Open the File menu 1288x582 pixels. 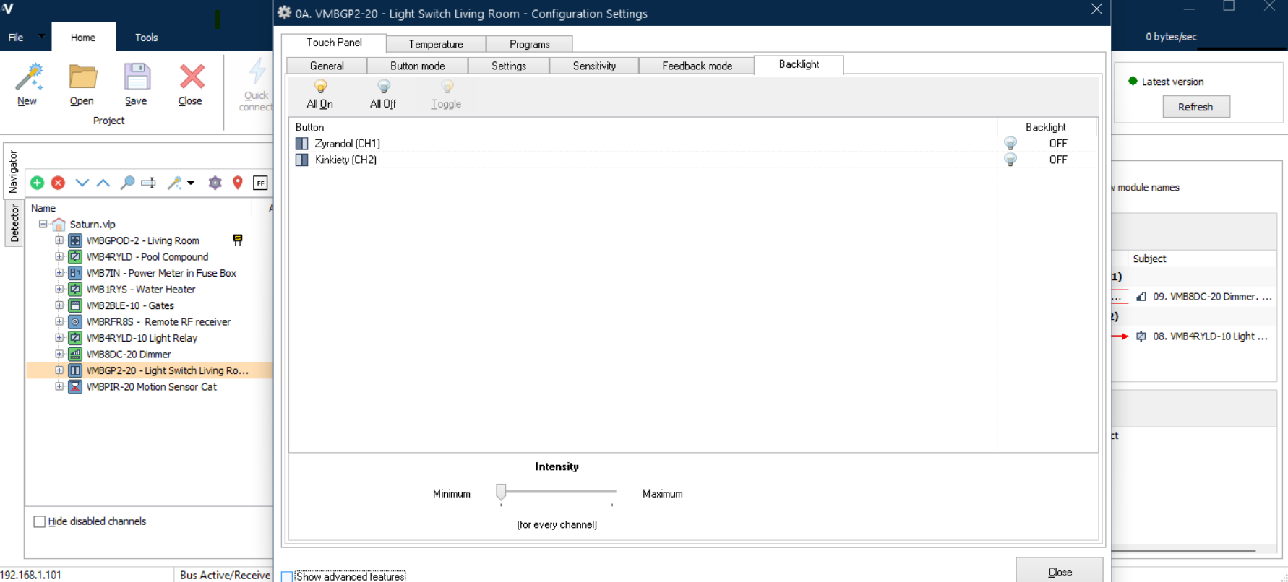coord(16,38)
